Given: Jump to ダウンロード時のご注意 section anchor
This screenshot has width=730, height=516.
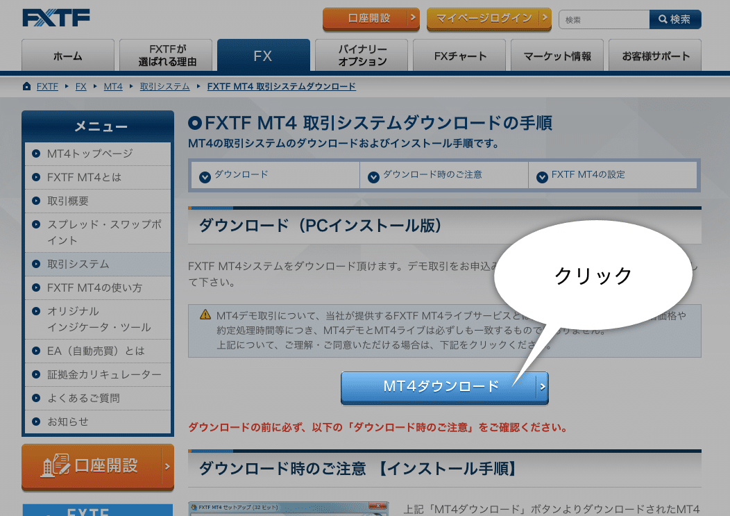Looking at the screenshot, I should (x=443, y=175).
